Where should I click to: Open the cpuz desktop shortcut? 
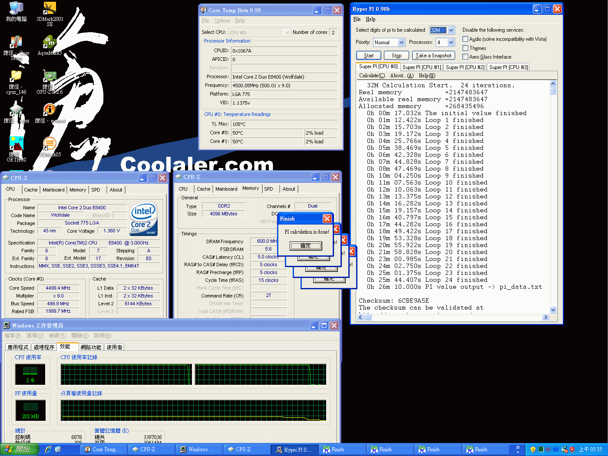coord(16,114)
